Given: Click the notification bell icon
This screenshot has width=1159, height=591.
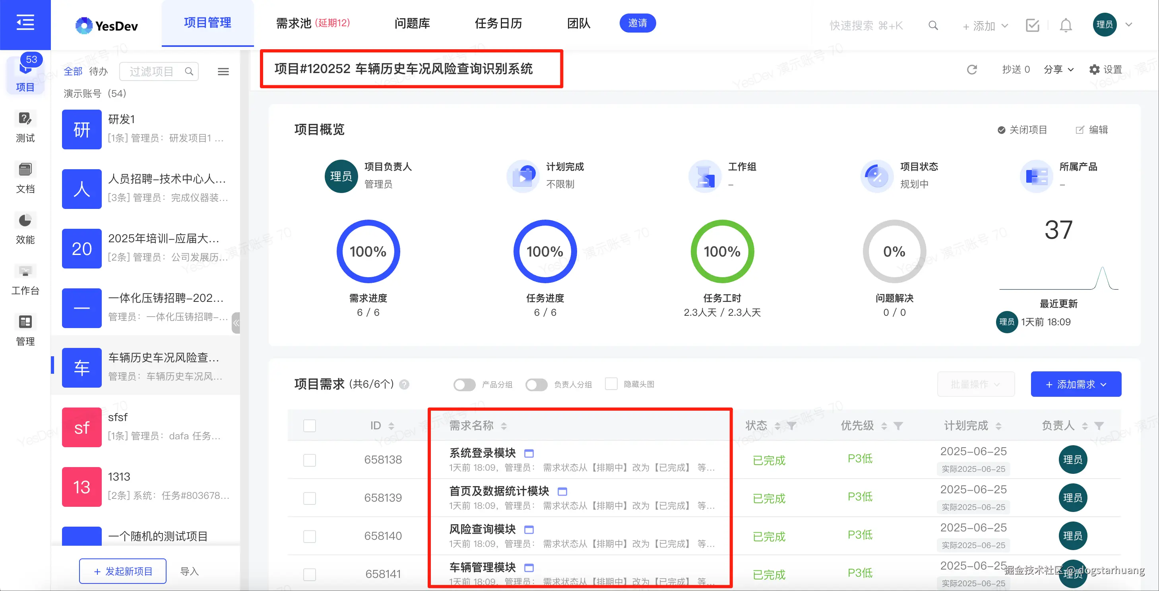Looking at the screenshot, I should pyautogui.click(x=1066, y=25).
